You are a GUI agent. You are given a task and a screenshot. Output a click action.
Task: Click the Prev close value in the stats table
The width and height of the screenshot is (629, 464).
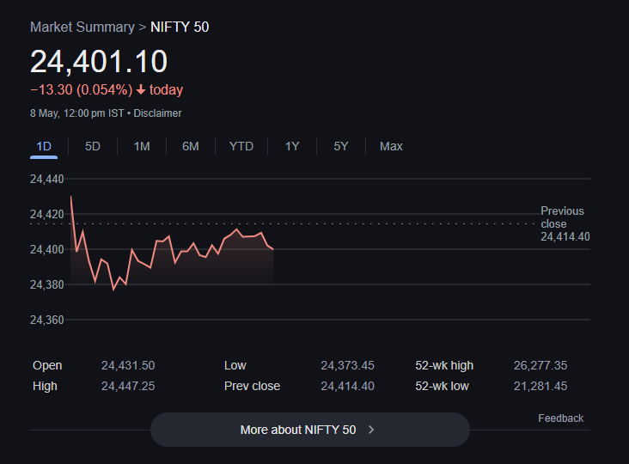(347, 386)
